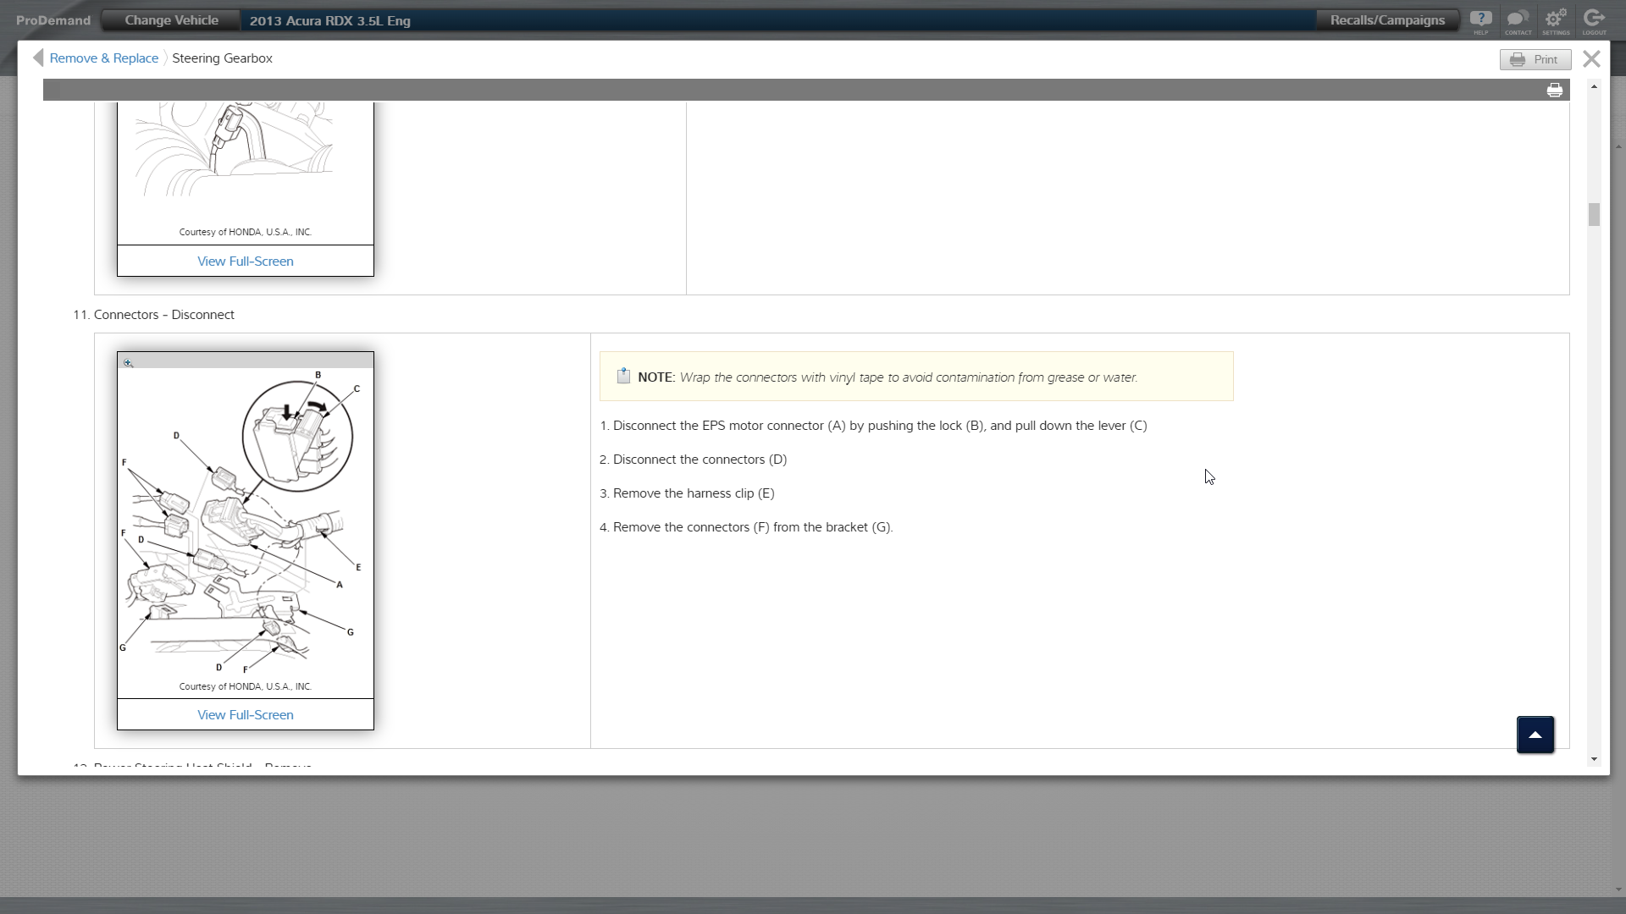Open Recalls/Campaigns
Screen dimensions: 1626x914
(1387, 20)
